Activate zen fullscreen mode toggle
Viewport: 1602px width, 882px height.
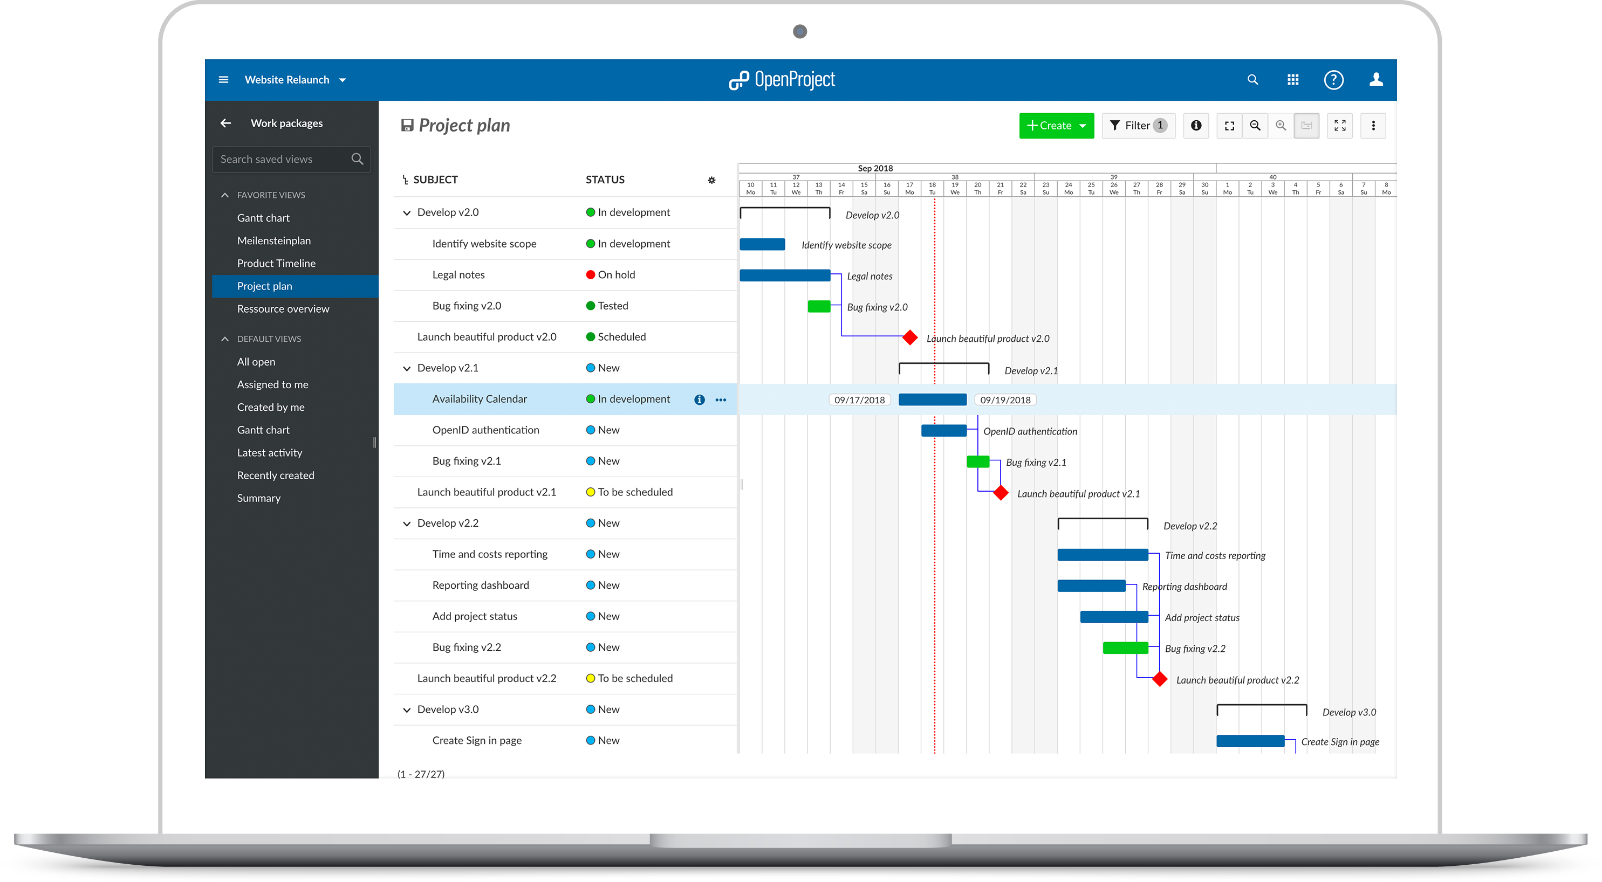1339,126
